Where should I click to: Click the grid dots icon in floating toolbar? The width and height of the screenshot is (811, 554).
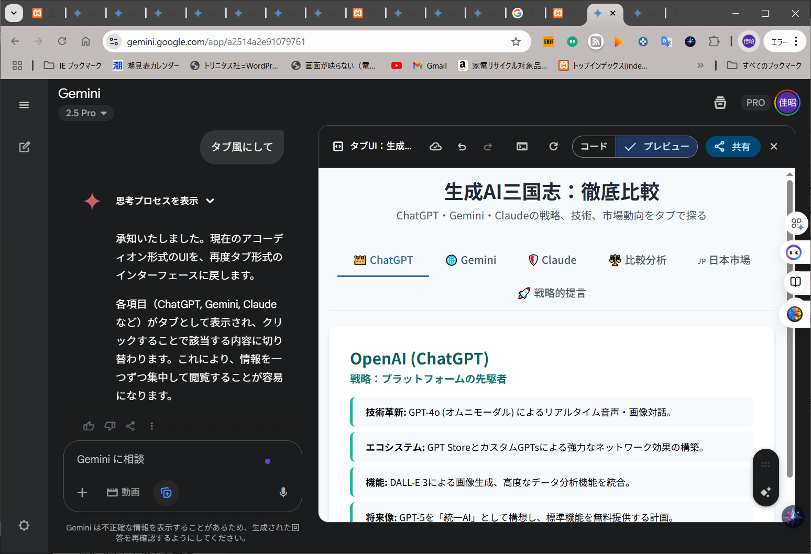(x=766, y=464)
